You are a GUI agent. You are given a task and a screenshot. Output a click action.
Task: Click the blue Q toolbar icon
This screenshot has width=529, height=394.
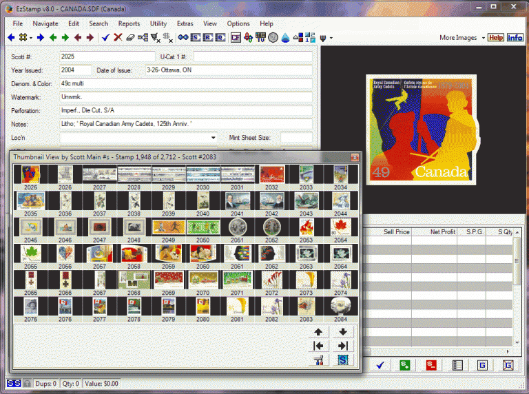click(x=220, y=37)
